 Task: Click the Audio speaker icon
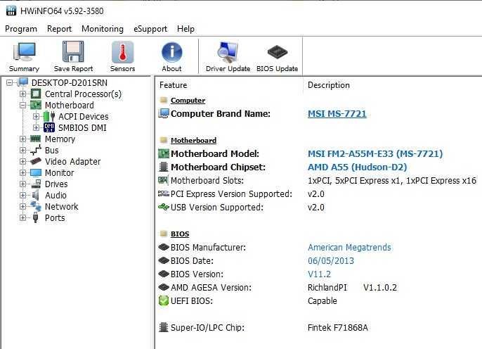coord(36,195)
